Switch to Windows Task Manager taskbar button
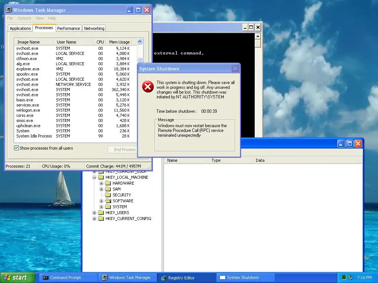The width and height of the screenshot is (378, 283). (127, 277)
